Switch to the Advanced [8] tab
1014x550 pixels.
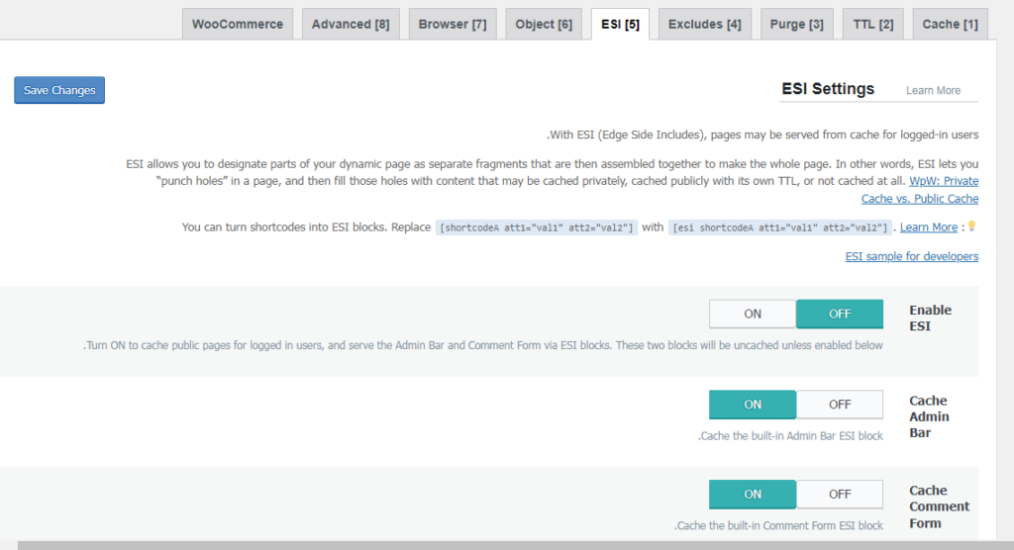click(x=351, y=25)
